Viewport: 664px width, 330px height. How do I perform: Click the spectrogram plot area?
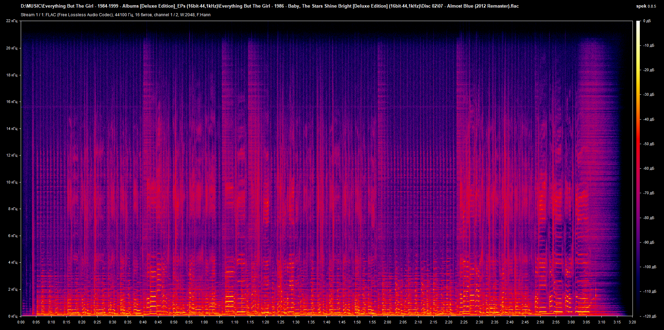[x=327, y=168]
